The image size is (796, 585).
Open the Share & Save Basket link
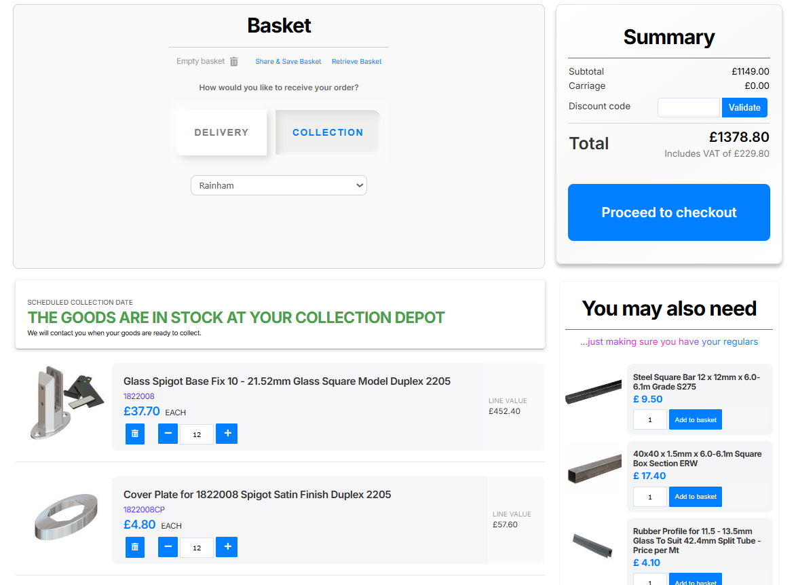[288, 62]
